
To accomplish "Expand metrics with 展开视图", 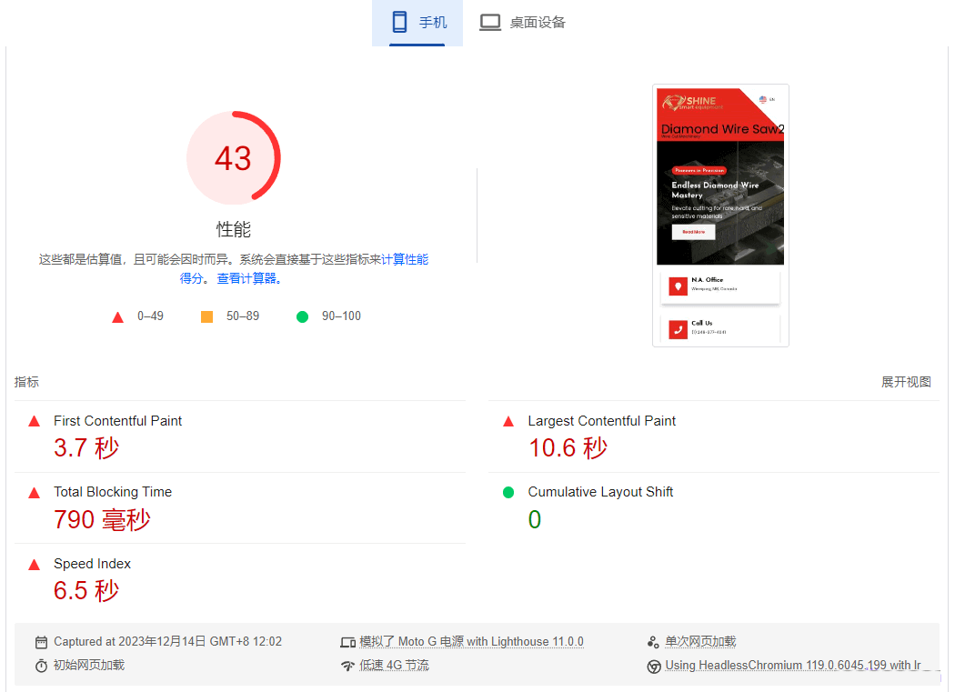I will [x=906, y=382].
